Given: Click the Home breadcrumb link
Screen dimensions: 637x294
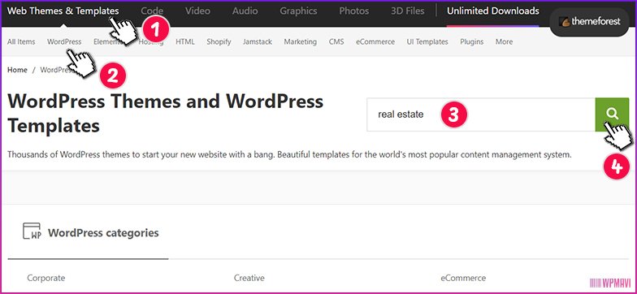Looking at the screenshot, I should (x=18, y=70).
